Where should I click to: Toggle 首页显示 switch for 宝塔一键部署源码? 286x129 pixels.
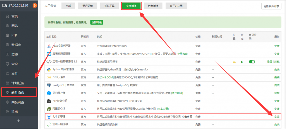coord(252,62)
